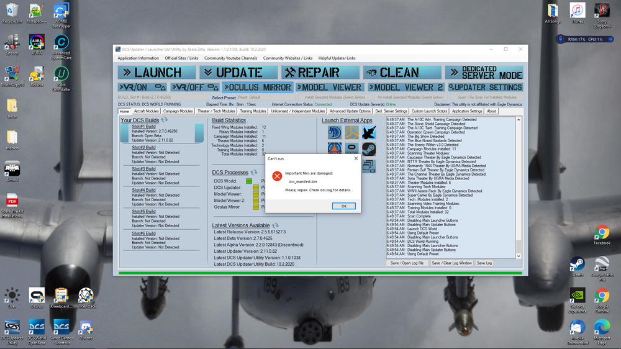Switch to Campaign Modules tab
Screen dimensions: 621x349
(x=178, y=111)
